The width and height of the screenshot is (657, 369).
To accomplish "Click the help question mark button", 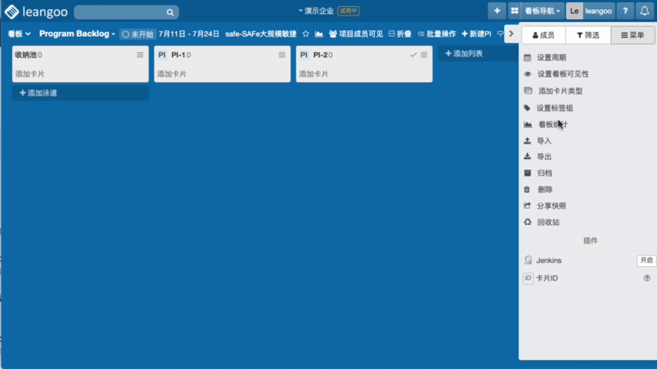I will [x=625, y=11].
